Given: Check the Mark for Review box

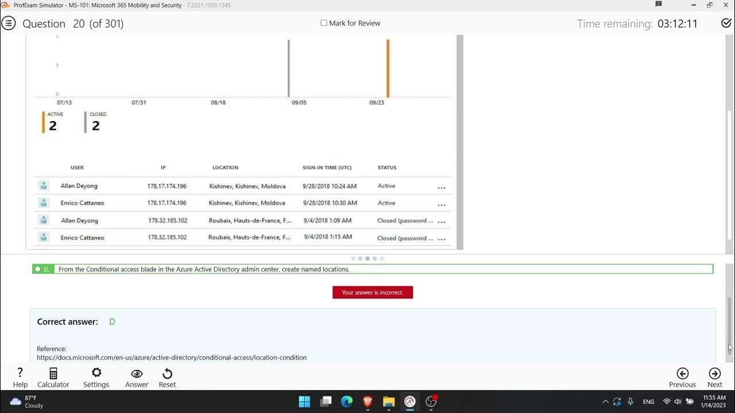Looking at the screenshot, I should (324, 23).
